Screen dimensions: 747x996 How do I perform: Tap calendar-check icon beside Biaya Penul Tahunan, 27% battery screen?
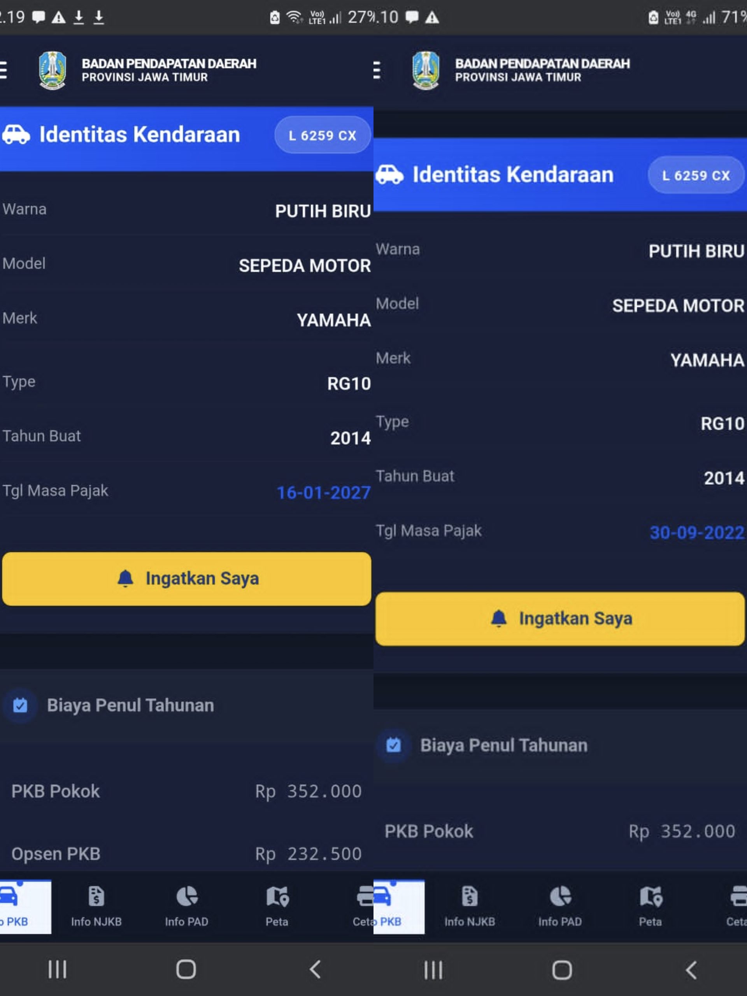(20, 705)
